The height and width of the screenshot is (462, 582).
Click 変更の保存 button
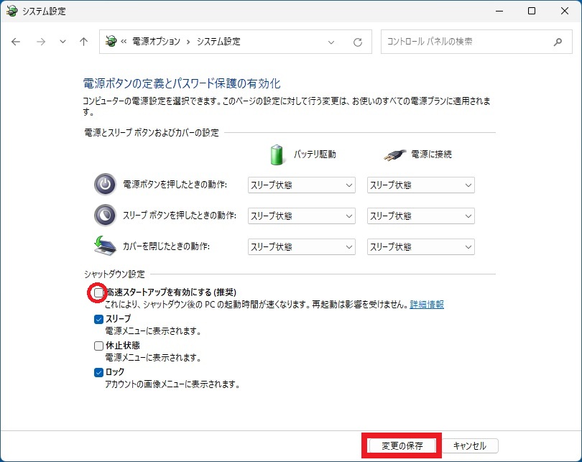click(402, 445)
